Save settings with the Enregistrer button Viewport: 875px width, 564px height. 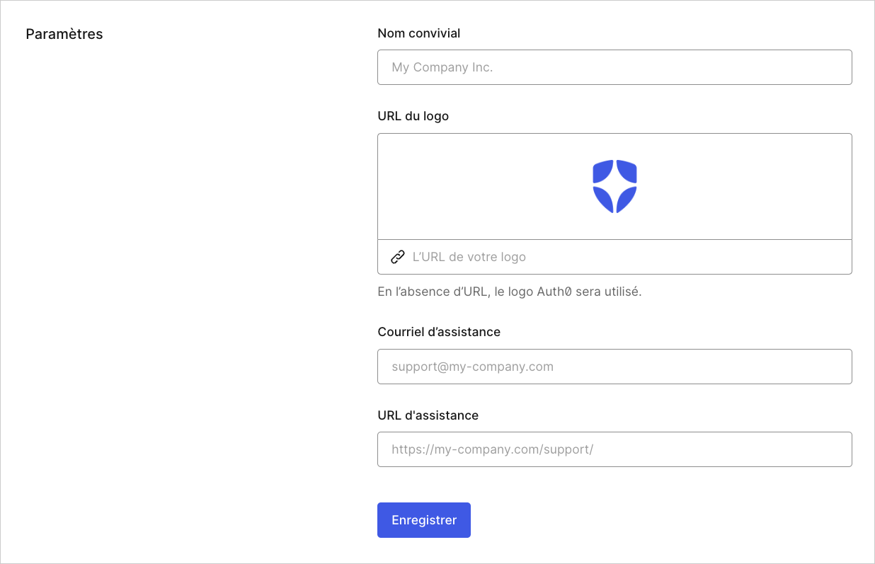click(424, 520)
